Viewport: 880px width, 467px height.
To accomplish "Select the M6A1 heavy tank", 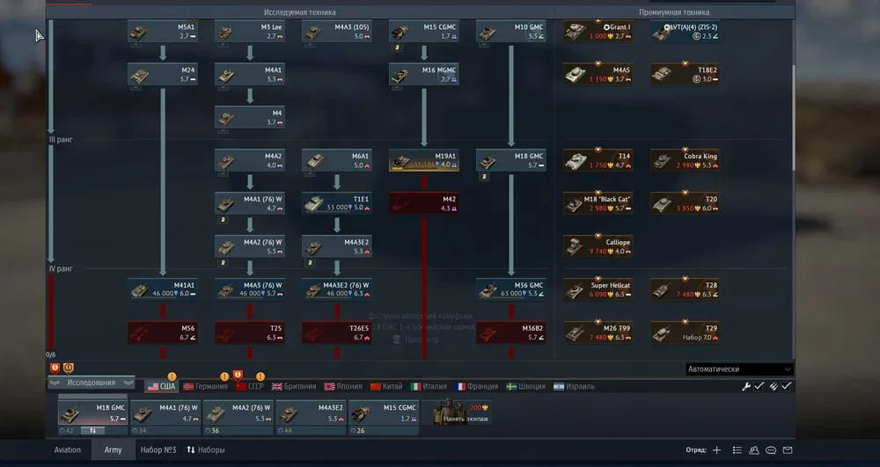I will tap(336, 161).
